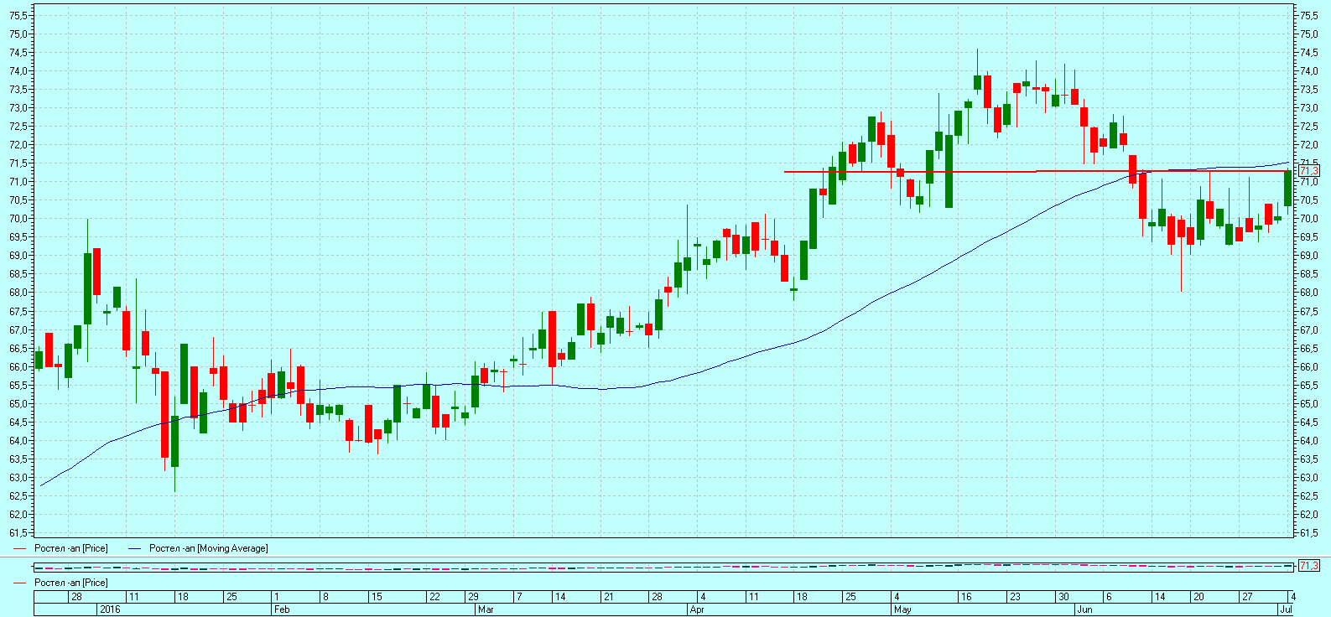The height and width of the screenshot is (617, 1331).
Task: Click the '21' date label in March
Action: click(x=609, y=597)
